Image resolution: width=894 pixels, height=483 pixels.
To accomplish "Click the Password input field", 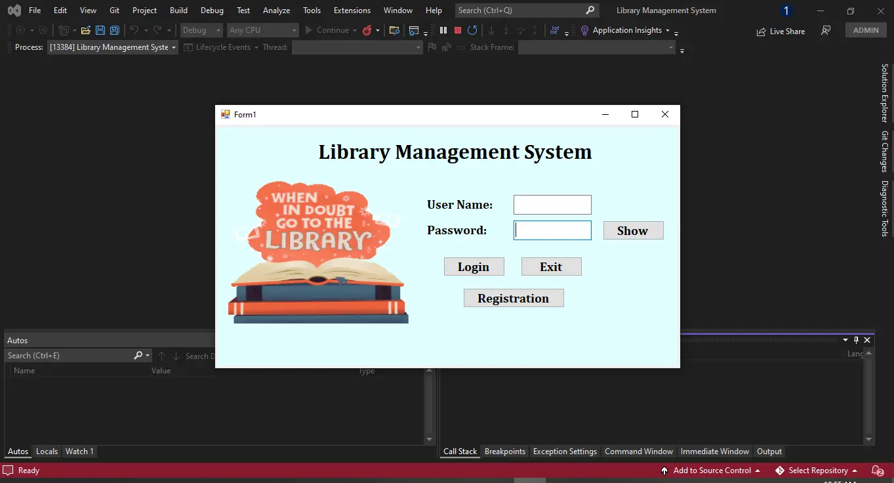I will (552, 230).
